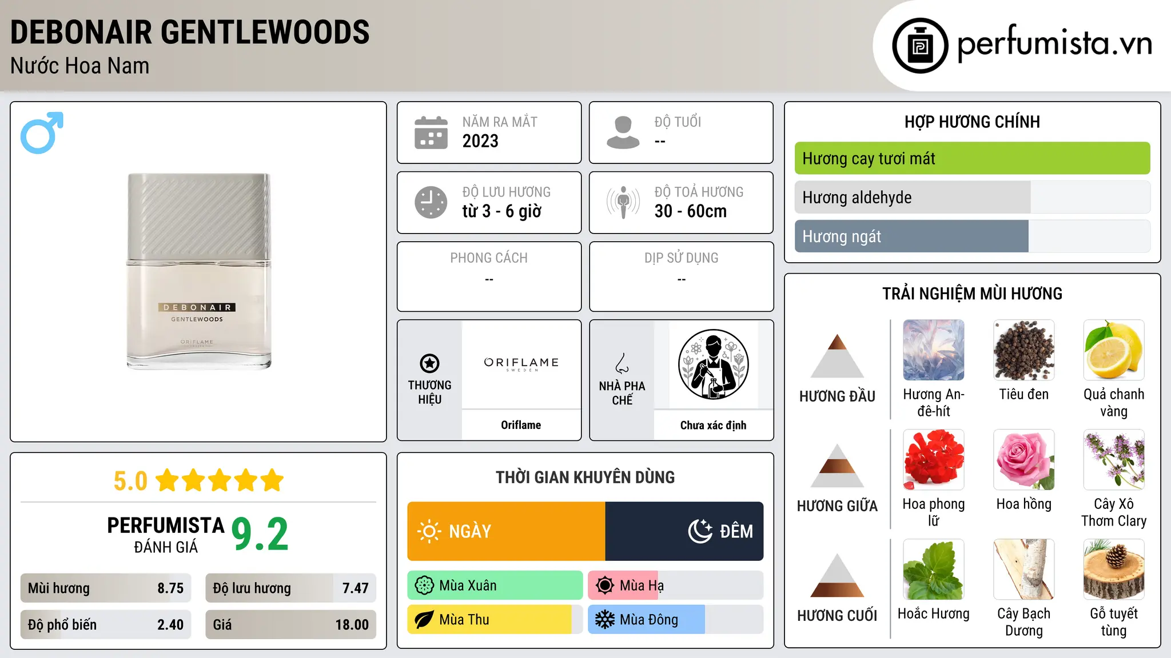Click the Giá 18.00 score bar

click(290, 624)
